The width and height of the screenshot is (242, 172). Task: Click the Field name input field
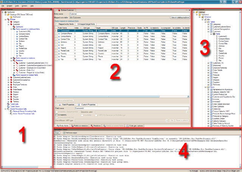tap(132, 108)
